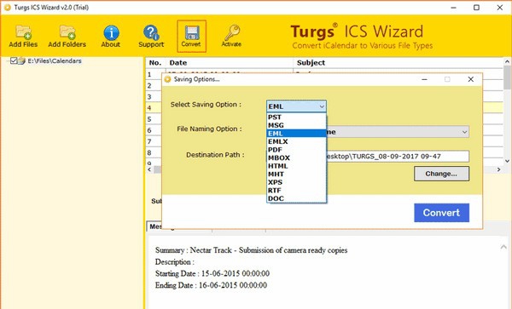Viewport: 512px width, 309px height.
Task: Click the Date column header
Action: click(230, 63)
